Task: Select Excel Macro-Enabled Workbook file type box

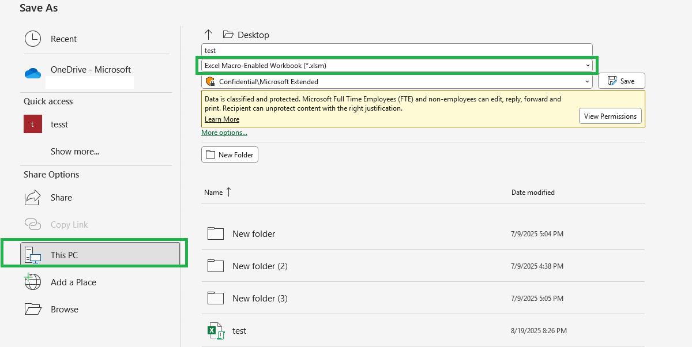Action: point(397,66)
